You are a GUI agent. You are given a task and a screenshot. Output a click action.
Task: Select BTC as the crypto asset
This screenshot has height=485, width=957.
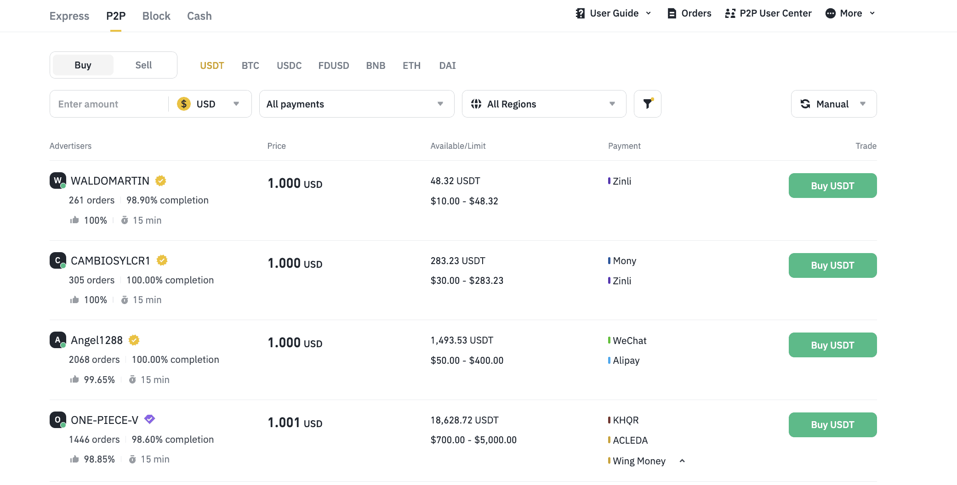[x=250, y=66]
